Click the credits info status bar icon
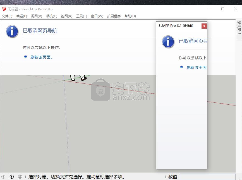Viewport: 242px width, 180px height. [12, 177]
